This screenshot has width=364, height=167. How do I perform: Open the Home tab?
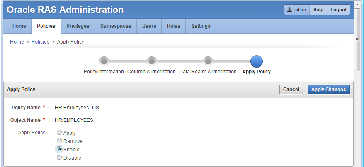[x=19, y=26]
